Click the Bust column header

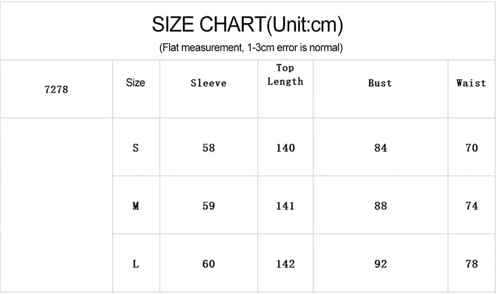click(x=380, y=83)
